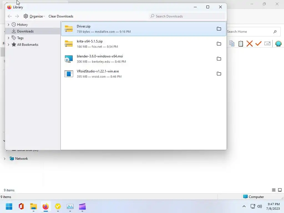Select blender-3.6.0-windows-x64.msi entry
Image resolution: width=284 pixels, height=213 pixels.
point(144,59)
